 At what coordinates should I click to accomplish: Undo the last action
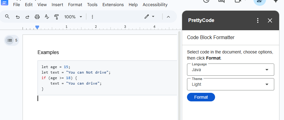(18, 17)
